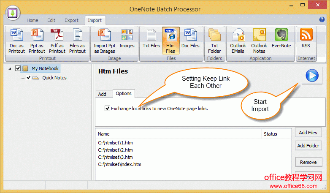The image size is (330, 193).
Task: Open the Import ribbon tab
Action: coord(95,20)
